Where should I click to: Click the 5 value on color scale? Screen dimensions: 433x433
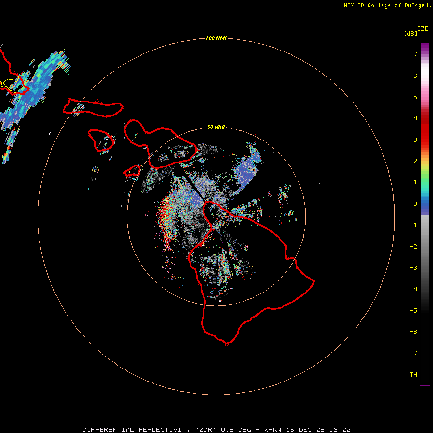click(x=415, y=97)
